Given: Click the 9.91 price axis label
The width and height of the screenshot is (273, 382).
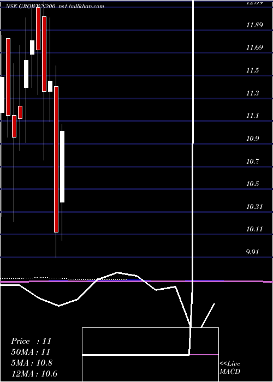Looking at the screenshot, I should [252, 252].
